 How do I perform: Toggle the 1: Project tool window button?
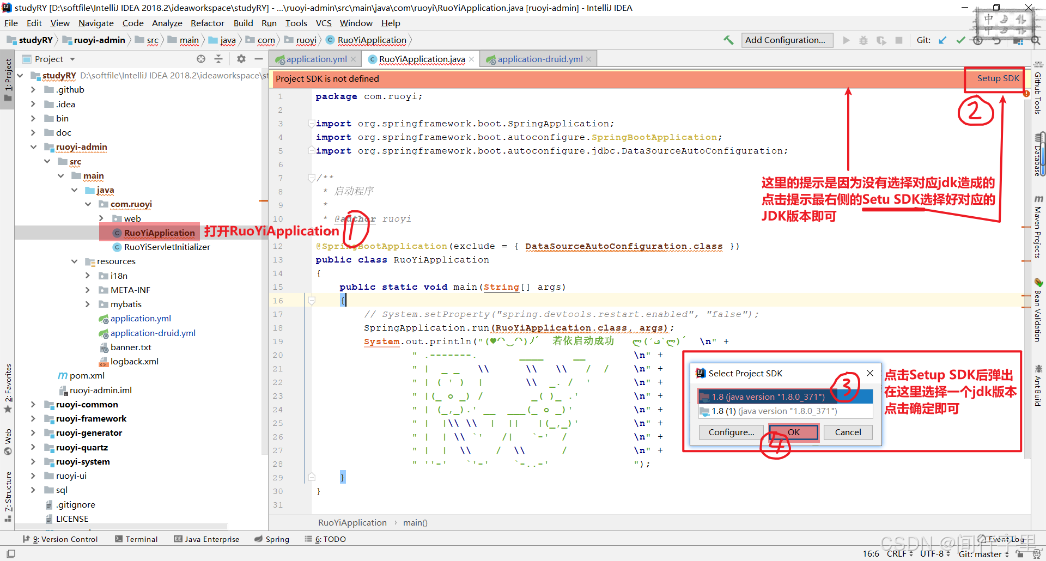[x=8, y=80]
